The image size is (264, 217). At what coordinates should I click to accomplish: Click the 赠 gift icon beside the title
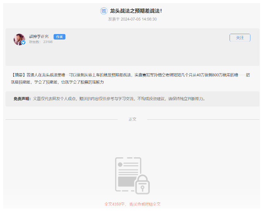[104, 11]
